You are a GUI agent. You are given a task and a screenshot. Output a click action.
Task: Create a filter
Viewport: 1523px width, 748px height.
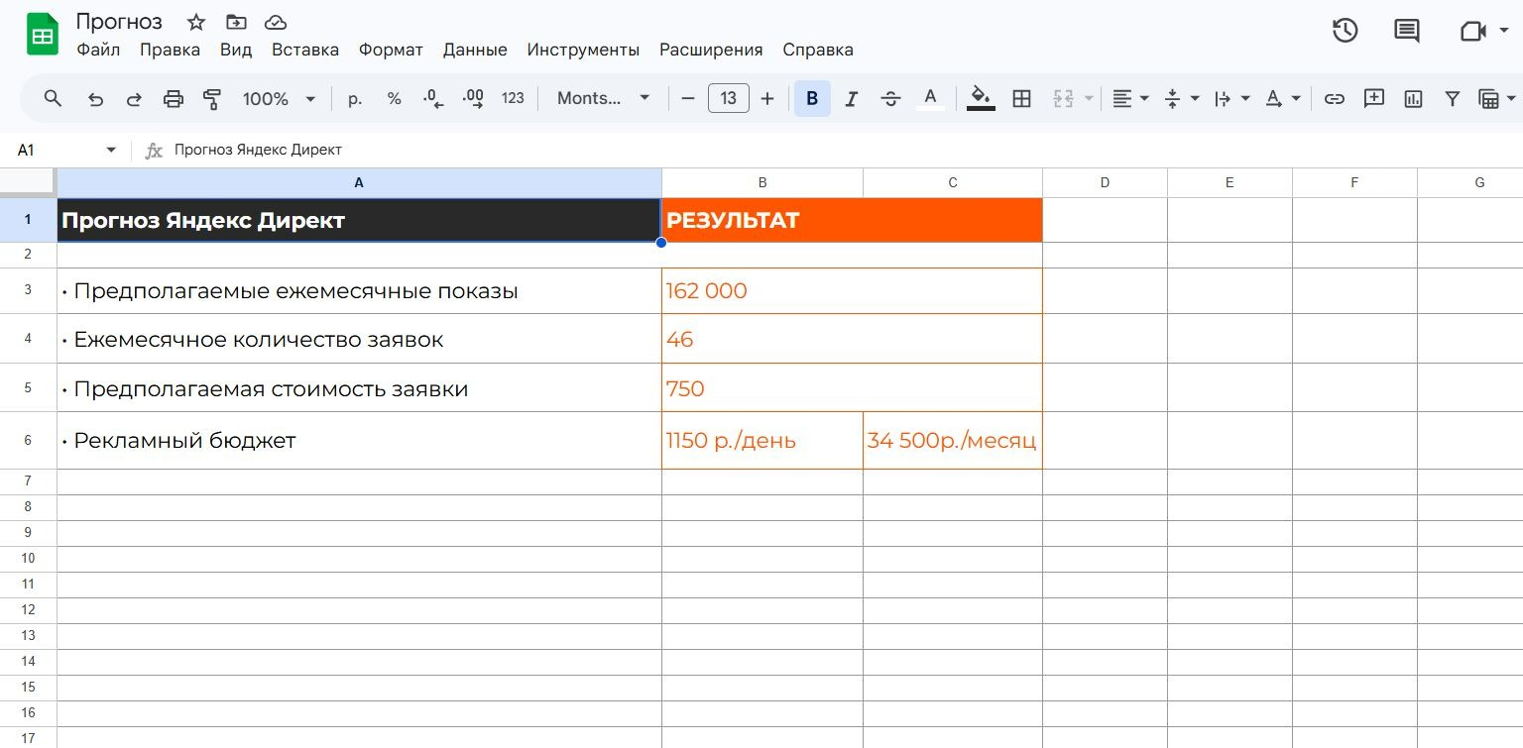point(1453,98)
